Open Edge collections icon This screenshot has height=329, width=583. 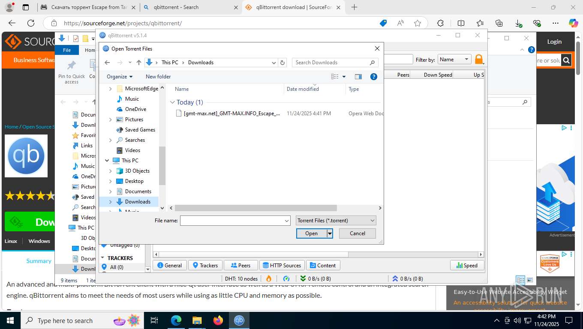click(499, 23)
